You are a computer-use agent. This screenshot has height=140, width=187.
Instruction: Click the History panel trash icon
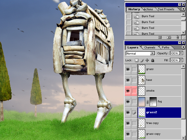point(177,37)
